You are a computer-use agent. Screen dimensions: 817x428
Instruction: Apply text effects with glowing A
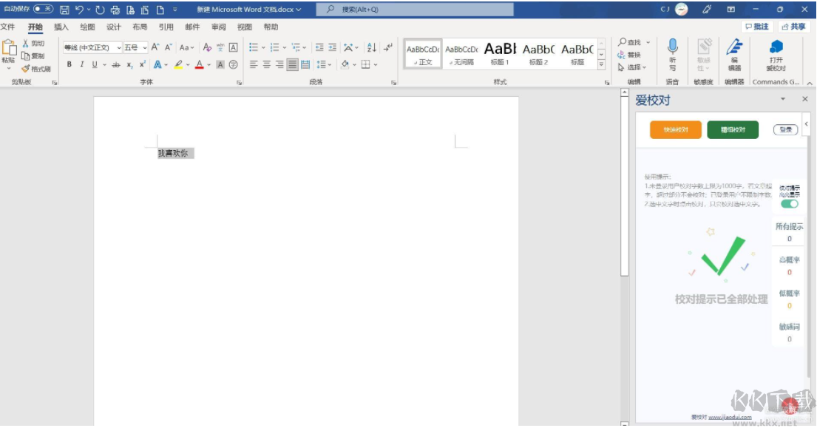157,64
